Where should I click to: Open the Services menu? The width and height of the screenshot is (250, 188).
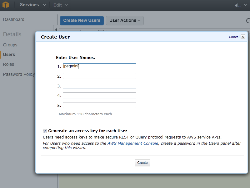(x=33, y=5)
